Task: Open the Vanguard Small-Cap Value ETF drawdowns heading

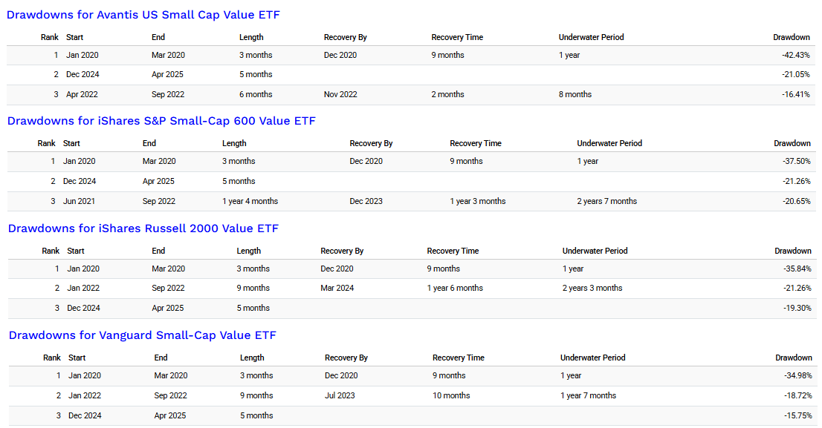Action: pos(143,335)
